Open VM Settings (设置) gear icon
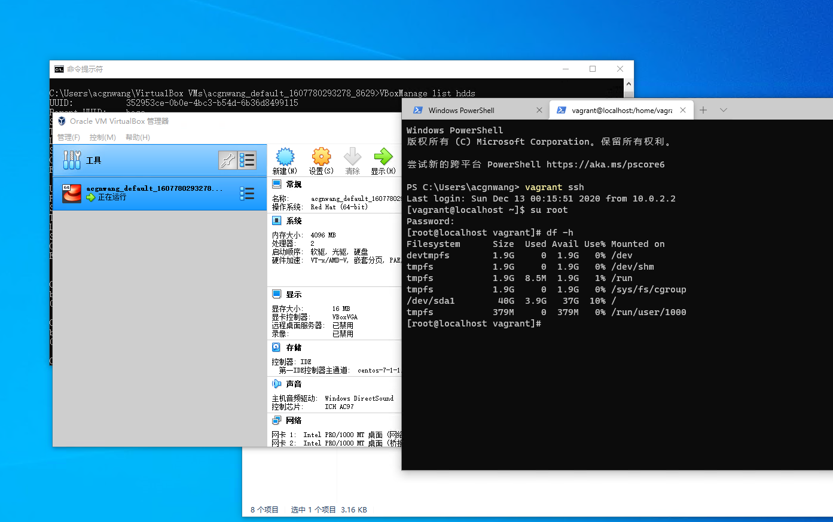The image size is (833, 522). coord(321,157)
